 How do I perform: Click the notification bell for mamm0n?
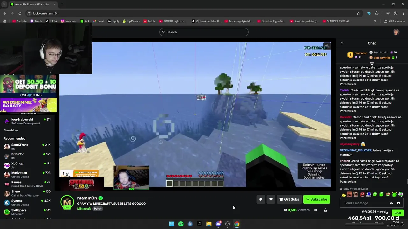click(260, 199)
